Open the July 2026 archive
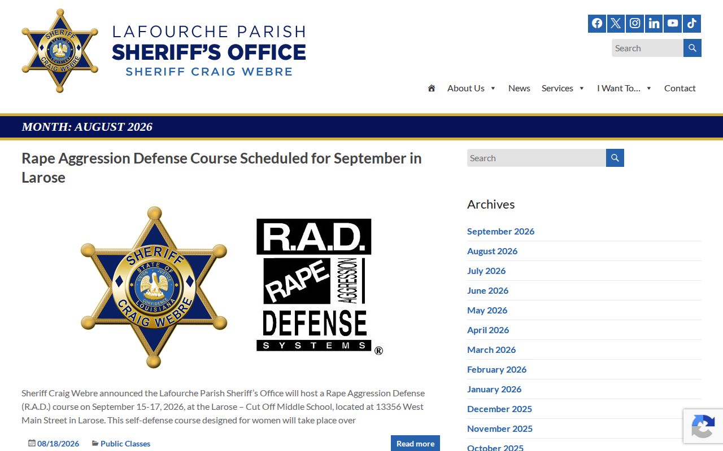This screenshot has height=451, width=723. [x=486, y=271]
